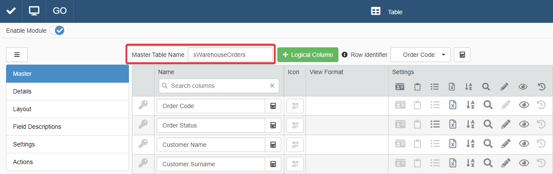The height and width of the screenshot is (174, 553).
Task: Open the Row identifier dropdown
Action: (x=420, y=55)
